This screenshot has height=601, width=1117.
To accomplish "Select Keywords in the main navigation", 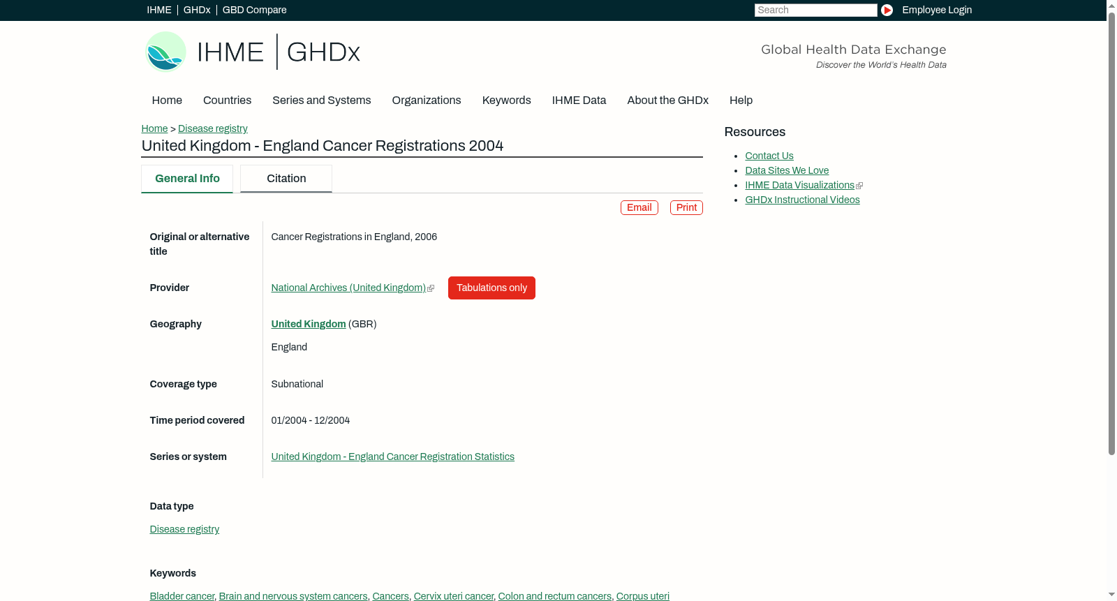I will pos(507,101).
